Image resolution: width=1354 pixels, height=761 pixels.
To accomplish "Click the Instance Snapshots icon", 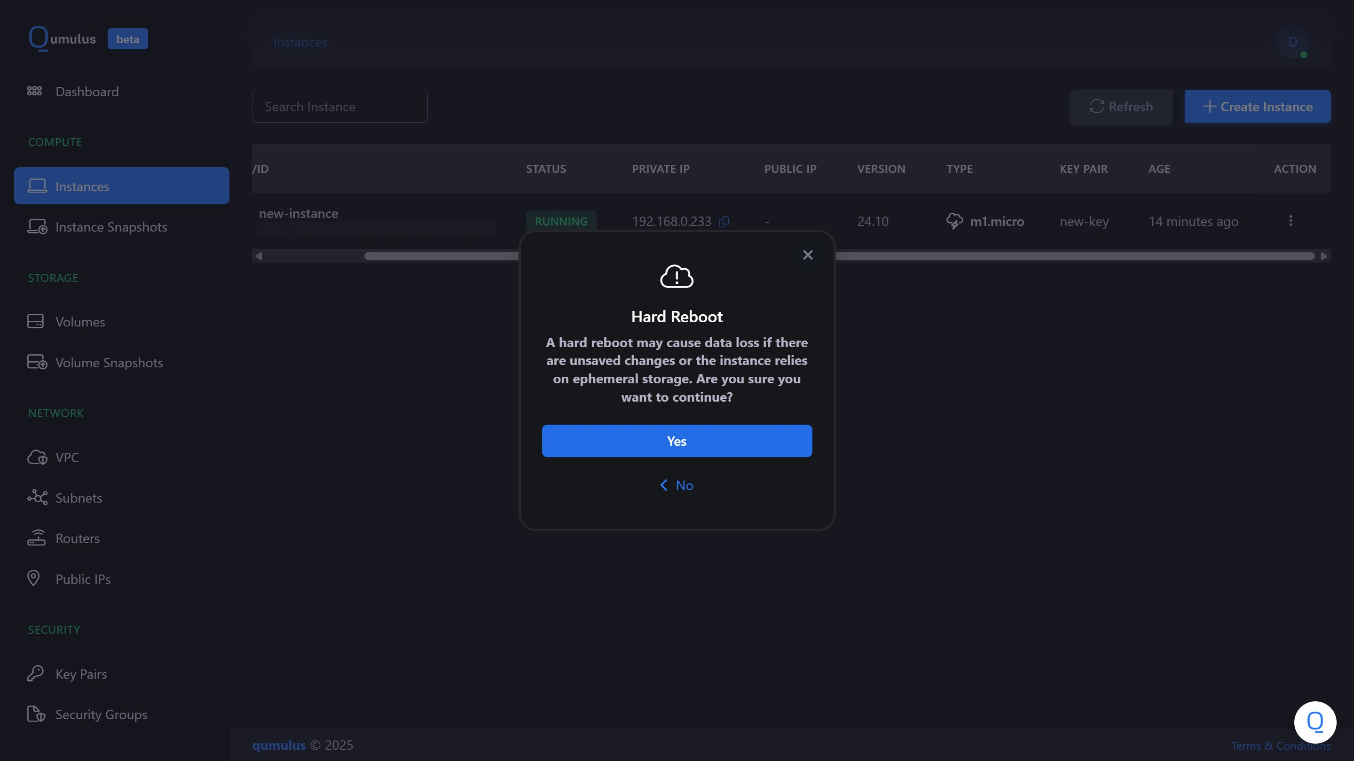I will (37, 226).
